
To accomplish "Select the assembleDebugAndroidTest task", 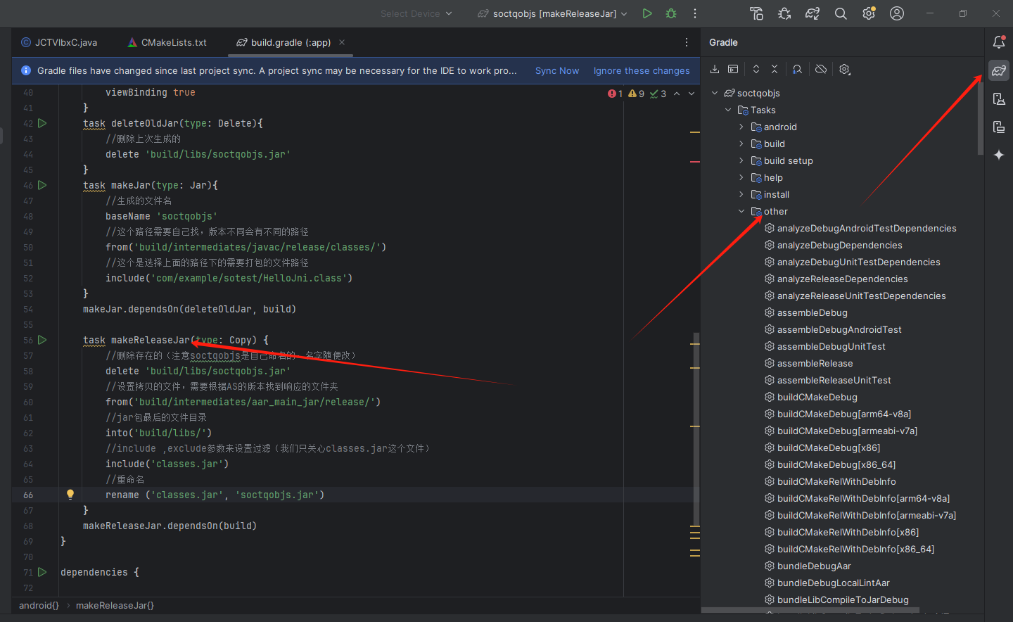I will pyautogui.click(x=839, y=329).
